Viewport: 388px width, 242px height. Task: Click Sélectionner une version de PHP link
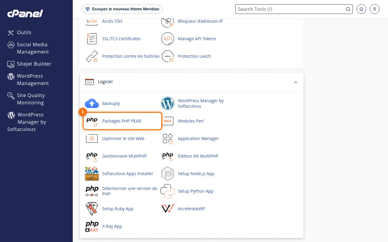pyautogui.click(x=130, y=191)
